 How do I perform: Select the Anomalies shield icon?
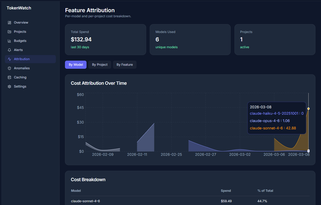(9, 68)
